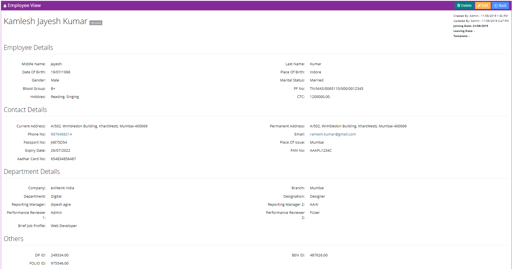Viewport: 512px width, 269px height.
Task: Click reporting manager dipesh agre
Action: click(x=61, y=205)
